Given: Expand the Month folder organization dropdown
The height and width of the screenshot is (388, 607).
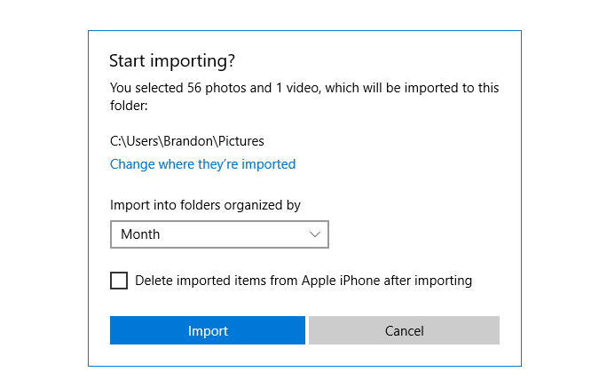Looking at the screenshot, I should [x=219, y=234].
